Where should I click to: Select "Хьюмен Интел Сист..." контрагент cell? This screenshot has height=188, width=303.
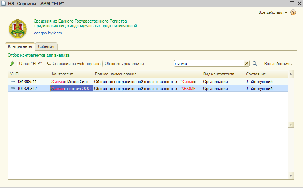click(71, 82)
